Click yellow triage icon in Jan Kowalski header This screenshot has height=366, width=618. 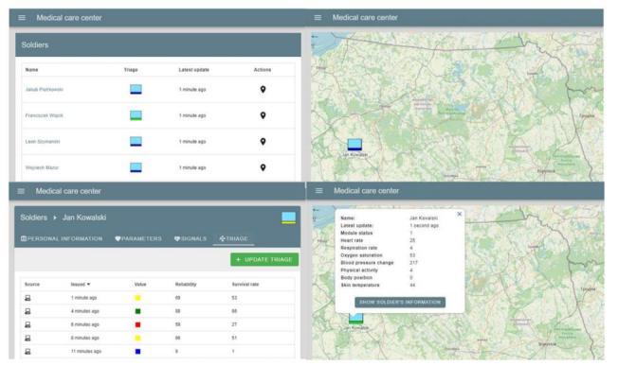pos(288,218)
